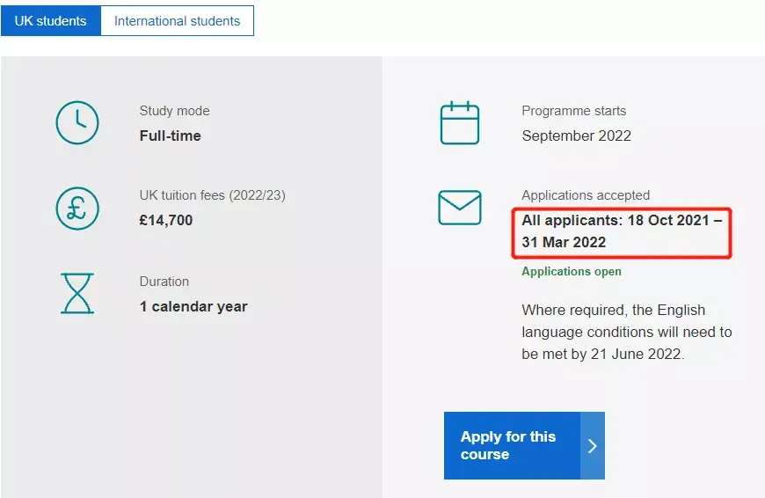Switch to the UK students tab
765x498 pixels.
click(51, 21)
